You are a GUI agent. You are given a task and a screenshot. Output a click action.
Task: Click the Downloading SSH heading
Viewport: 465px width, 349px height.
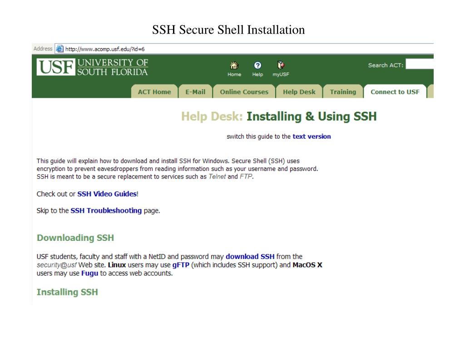[75, 238]
